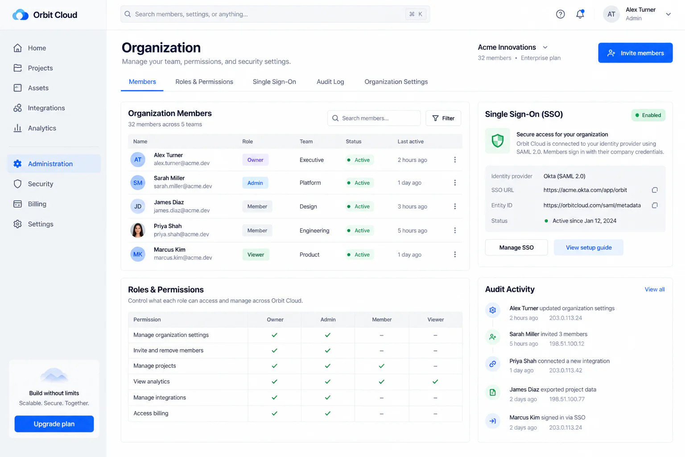Click the Last active column header
Screen dimensions: 685x457
[411, 141]
